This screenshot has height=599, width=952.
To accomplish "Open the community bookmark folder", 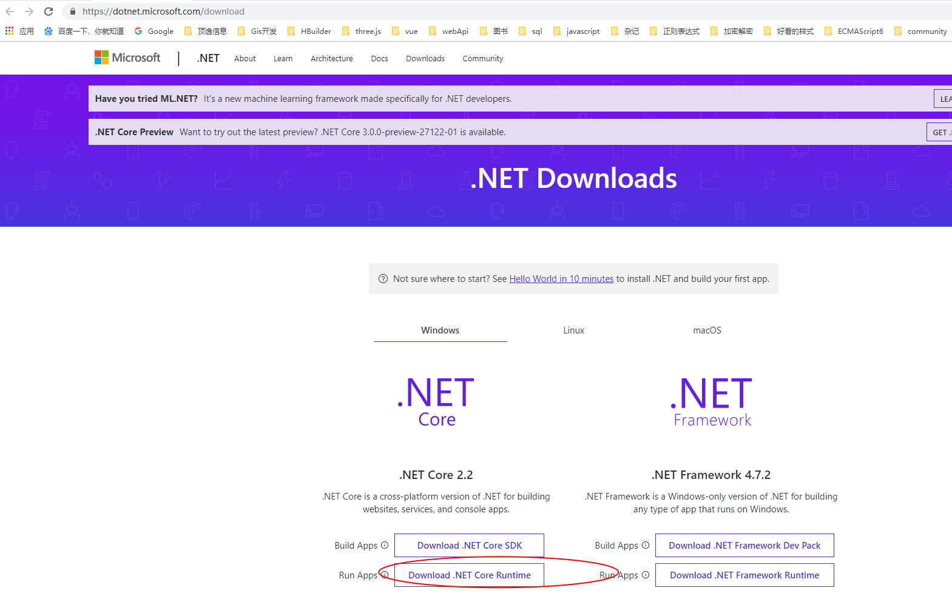I will pos(921,31).
